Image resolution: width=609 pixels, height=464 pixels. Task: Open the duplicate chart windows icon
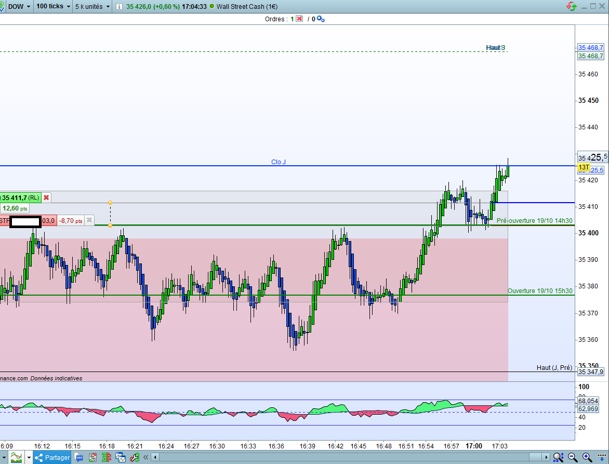click(121, 457)
